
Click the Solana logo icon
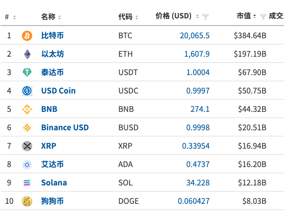(27, 183)
